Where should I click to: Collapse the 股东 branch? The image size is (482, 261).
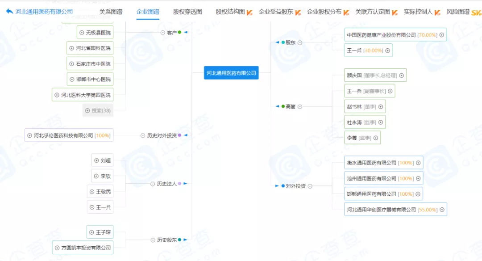300,42
